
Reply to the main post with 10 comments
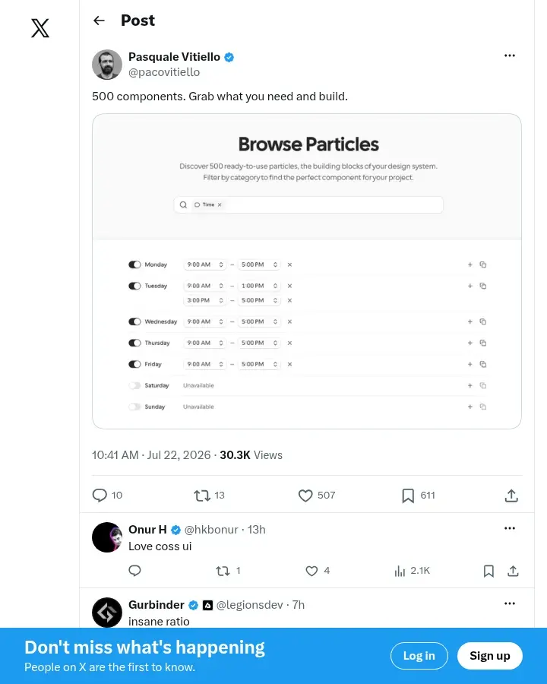[100, 496]
